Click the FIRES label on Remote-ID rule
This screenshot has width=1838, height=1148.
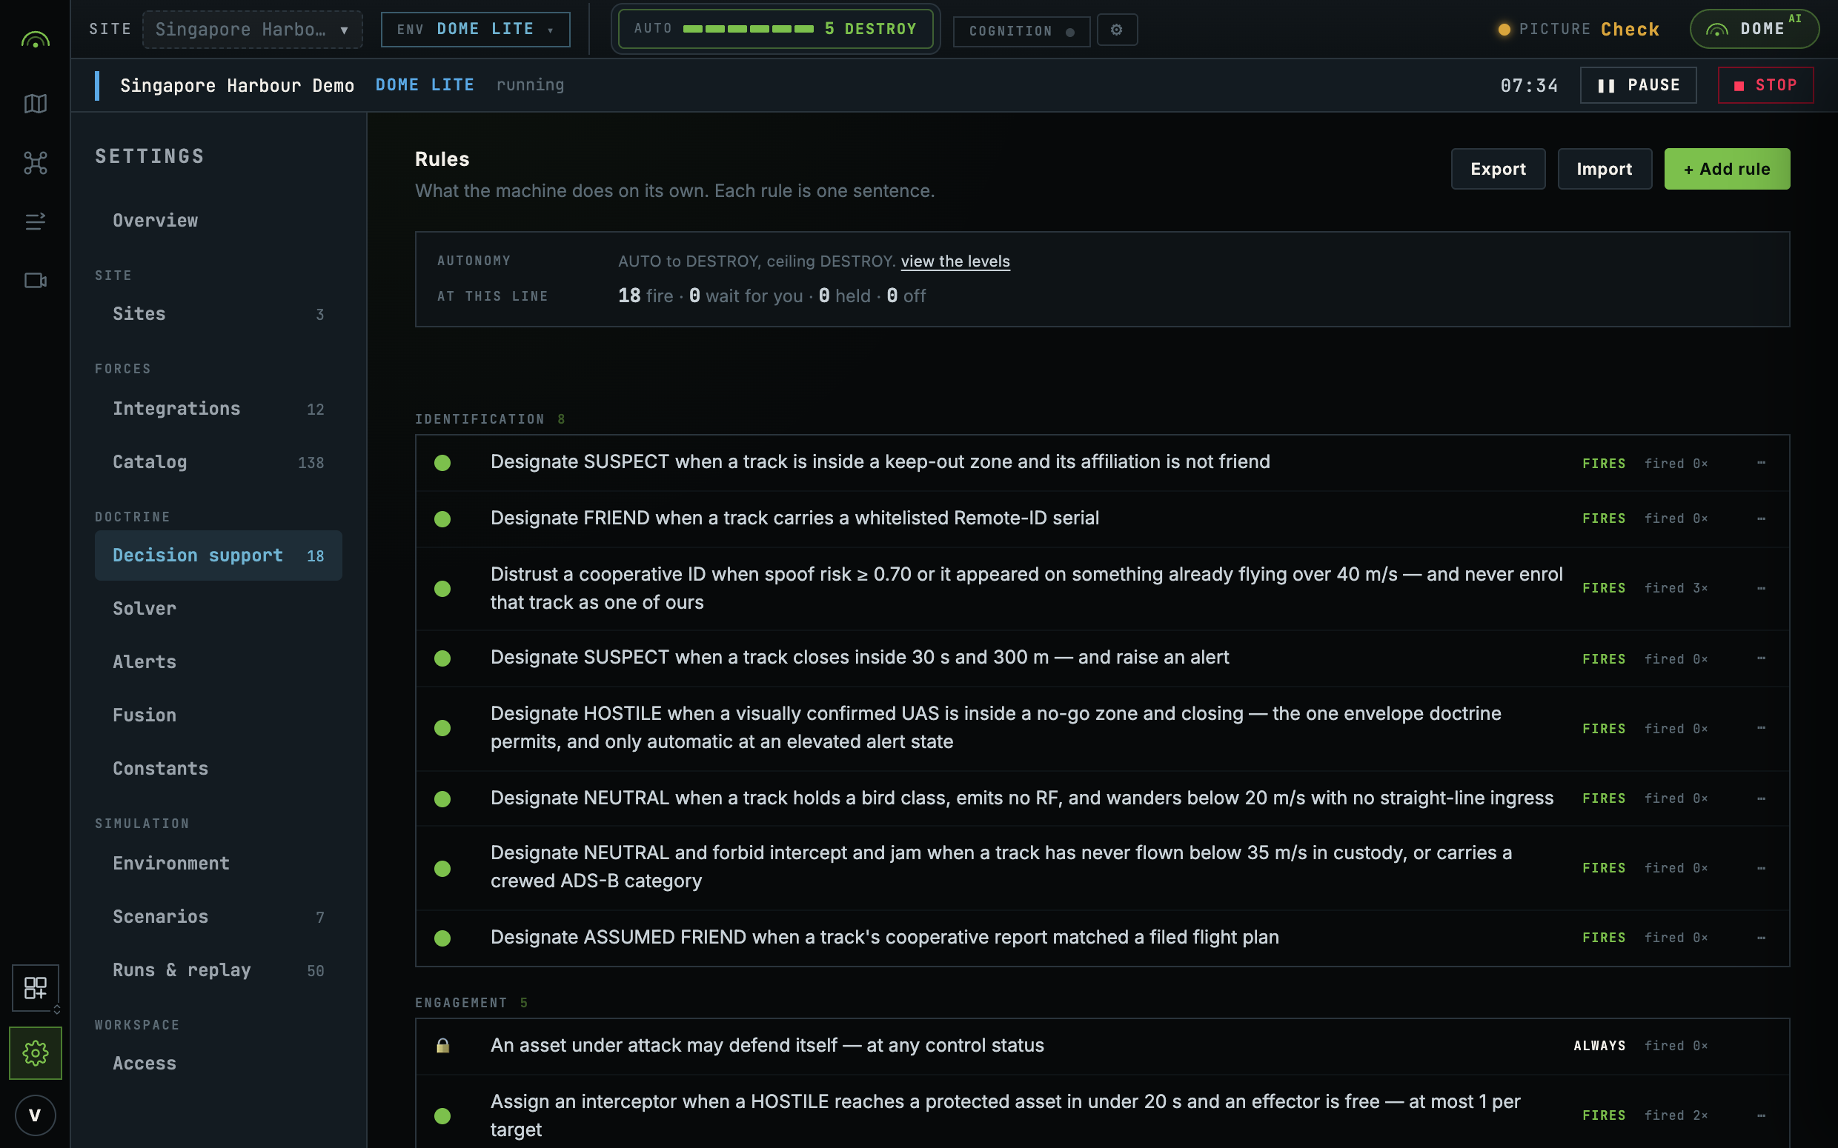point(1604,518)
